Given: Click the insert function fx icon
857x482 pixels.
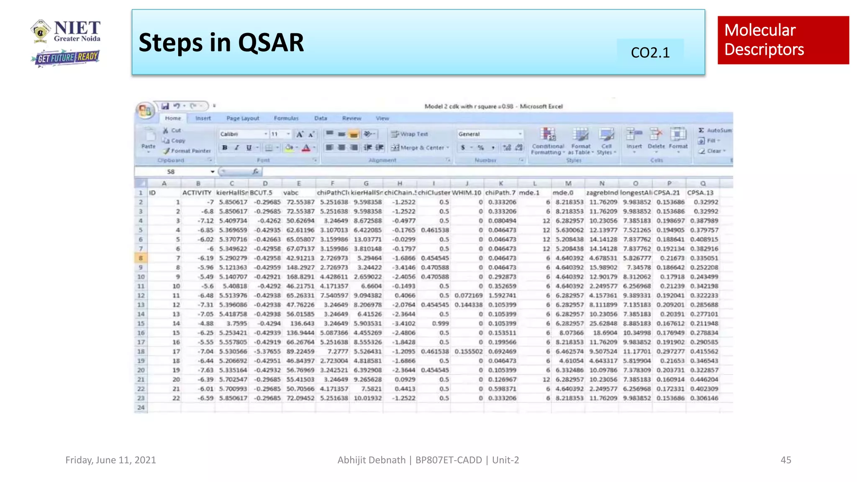Looking at the screenshot, I should coord(255,172).
